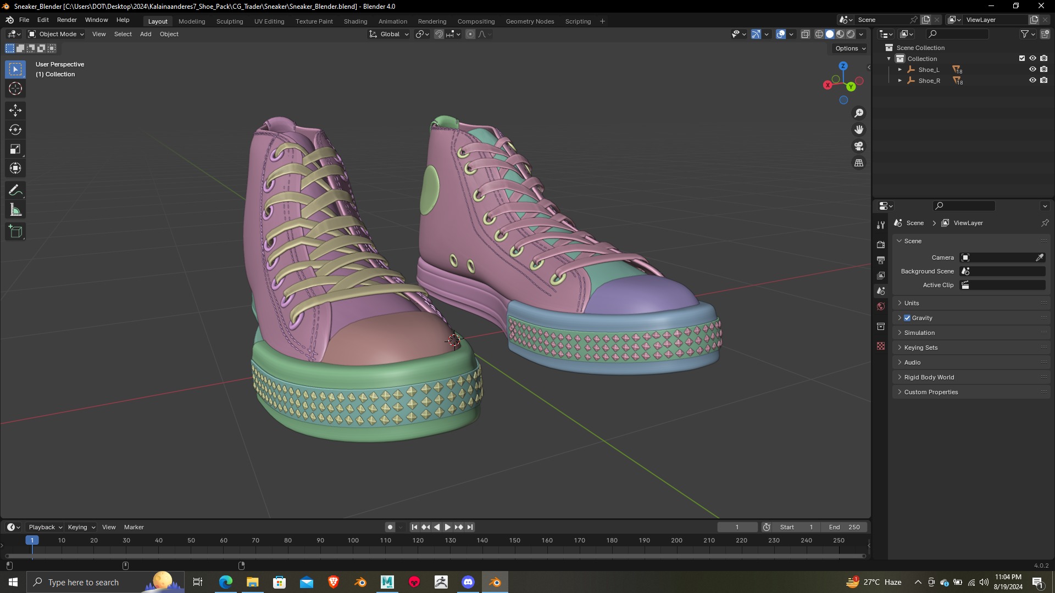Screen dimensions: 1055x593
Task: Open the Output properties tab
Action: click(x=881, y=260)
